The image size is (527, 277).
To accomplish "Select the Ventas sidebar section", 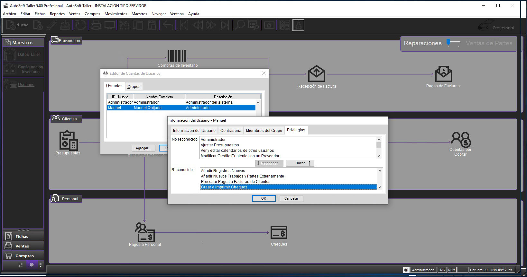I will coord(23,246).
